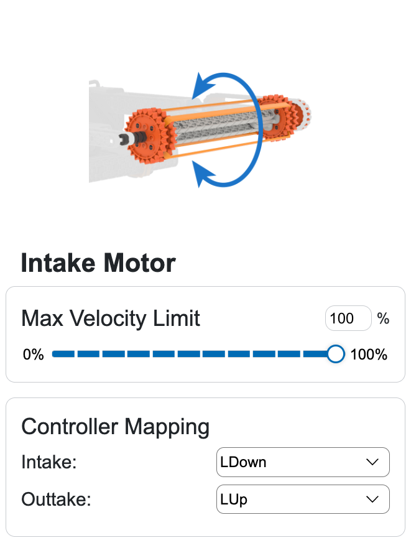Click the velocity slider's round handle
Screen dimensions: 411x548
click(335, 355)
